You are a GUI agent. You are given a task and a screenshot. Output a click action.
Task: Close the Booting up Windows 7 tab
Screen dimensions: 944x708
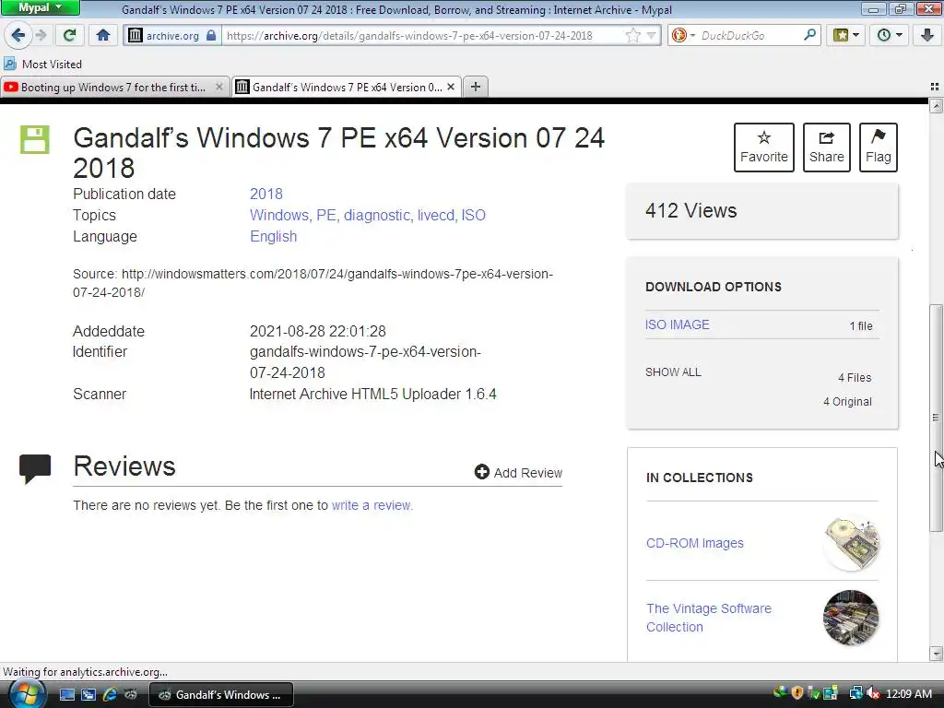click(x=219, y=88)
